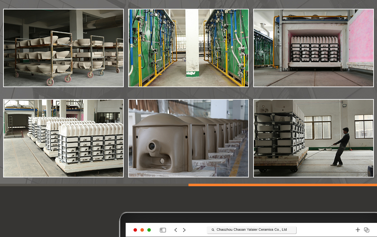The width and height of the screenshot is (377, 237).
Task: Click the orange accent divider bar
Action: click(x=283, y=185)
